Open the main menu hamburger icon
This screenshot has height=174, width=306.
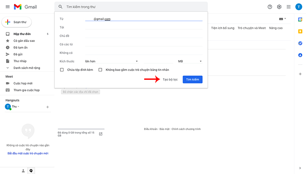[7, 7]
